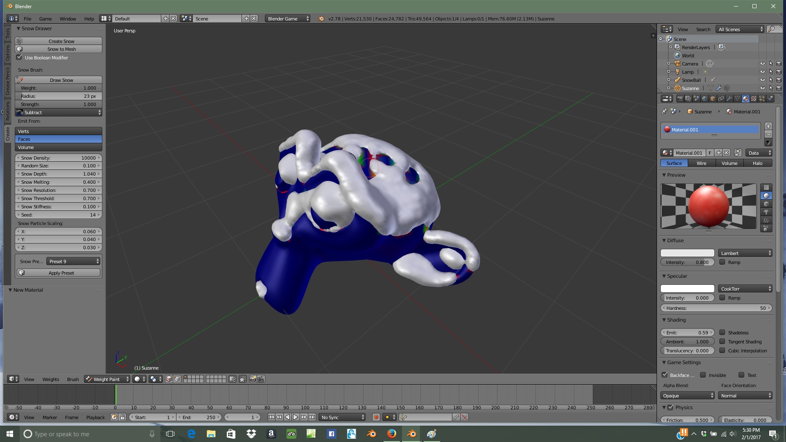
Task: Open the Blender Game engine dropdown
Action: 287,18
